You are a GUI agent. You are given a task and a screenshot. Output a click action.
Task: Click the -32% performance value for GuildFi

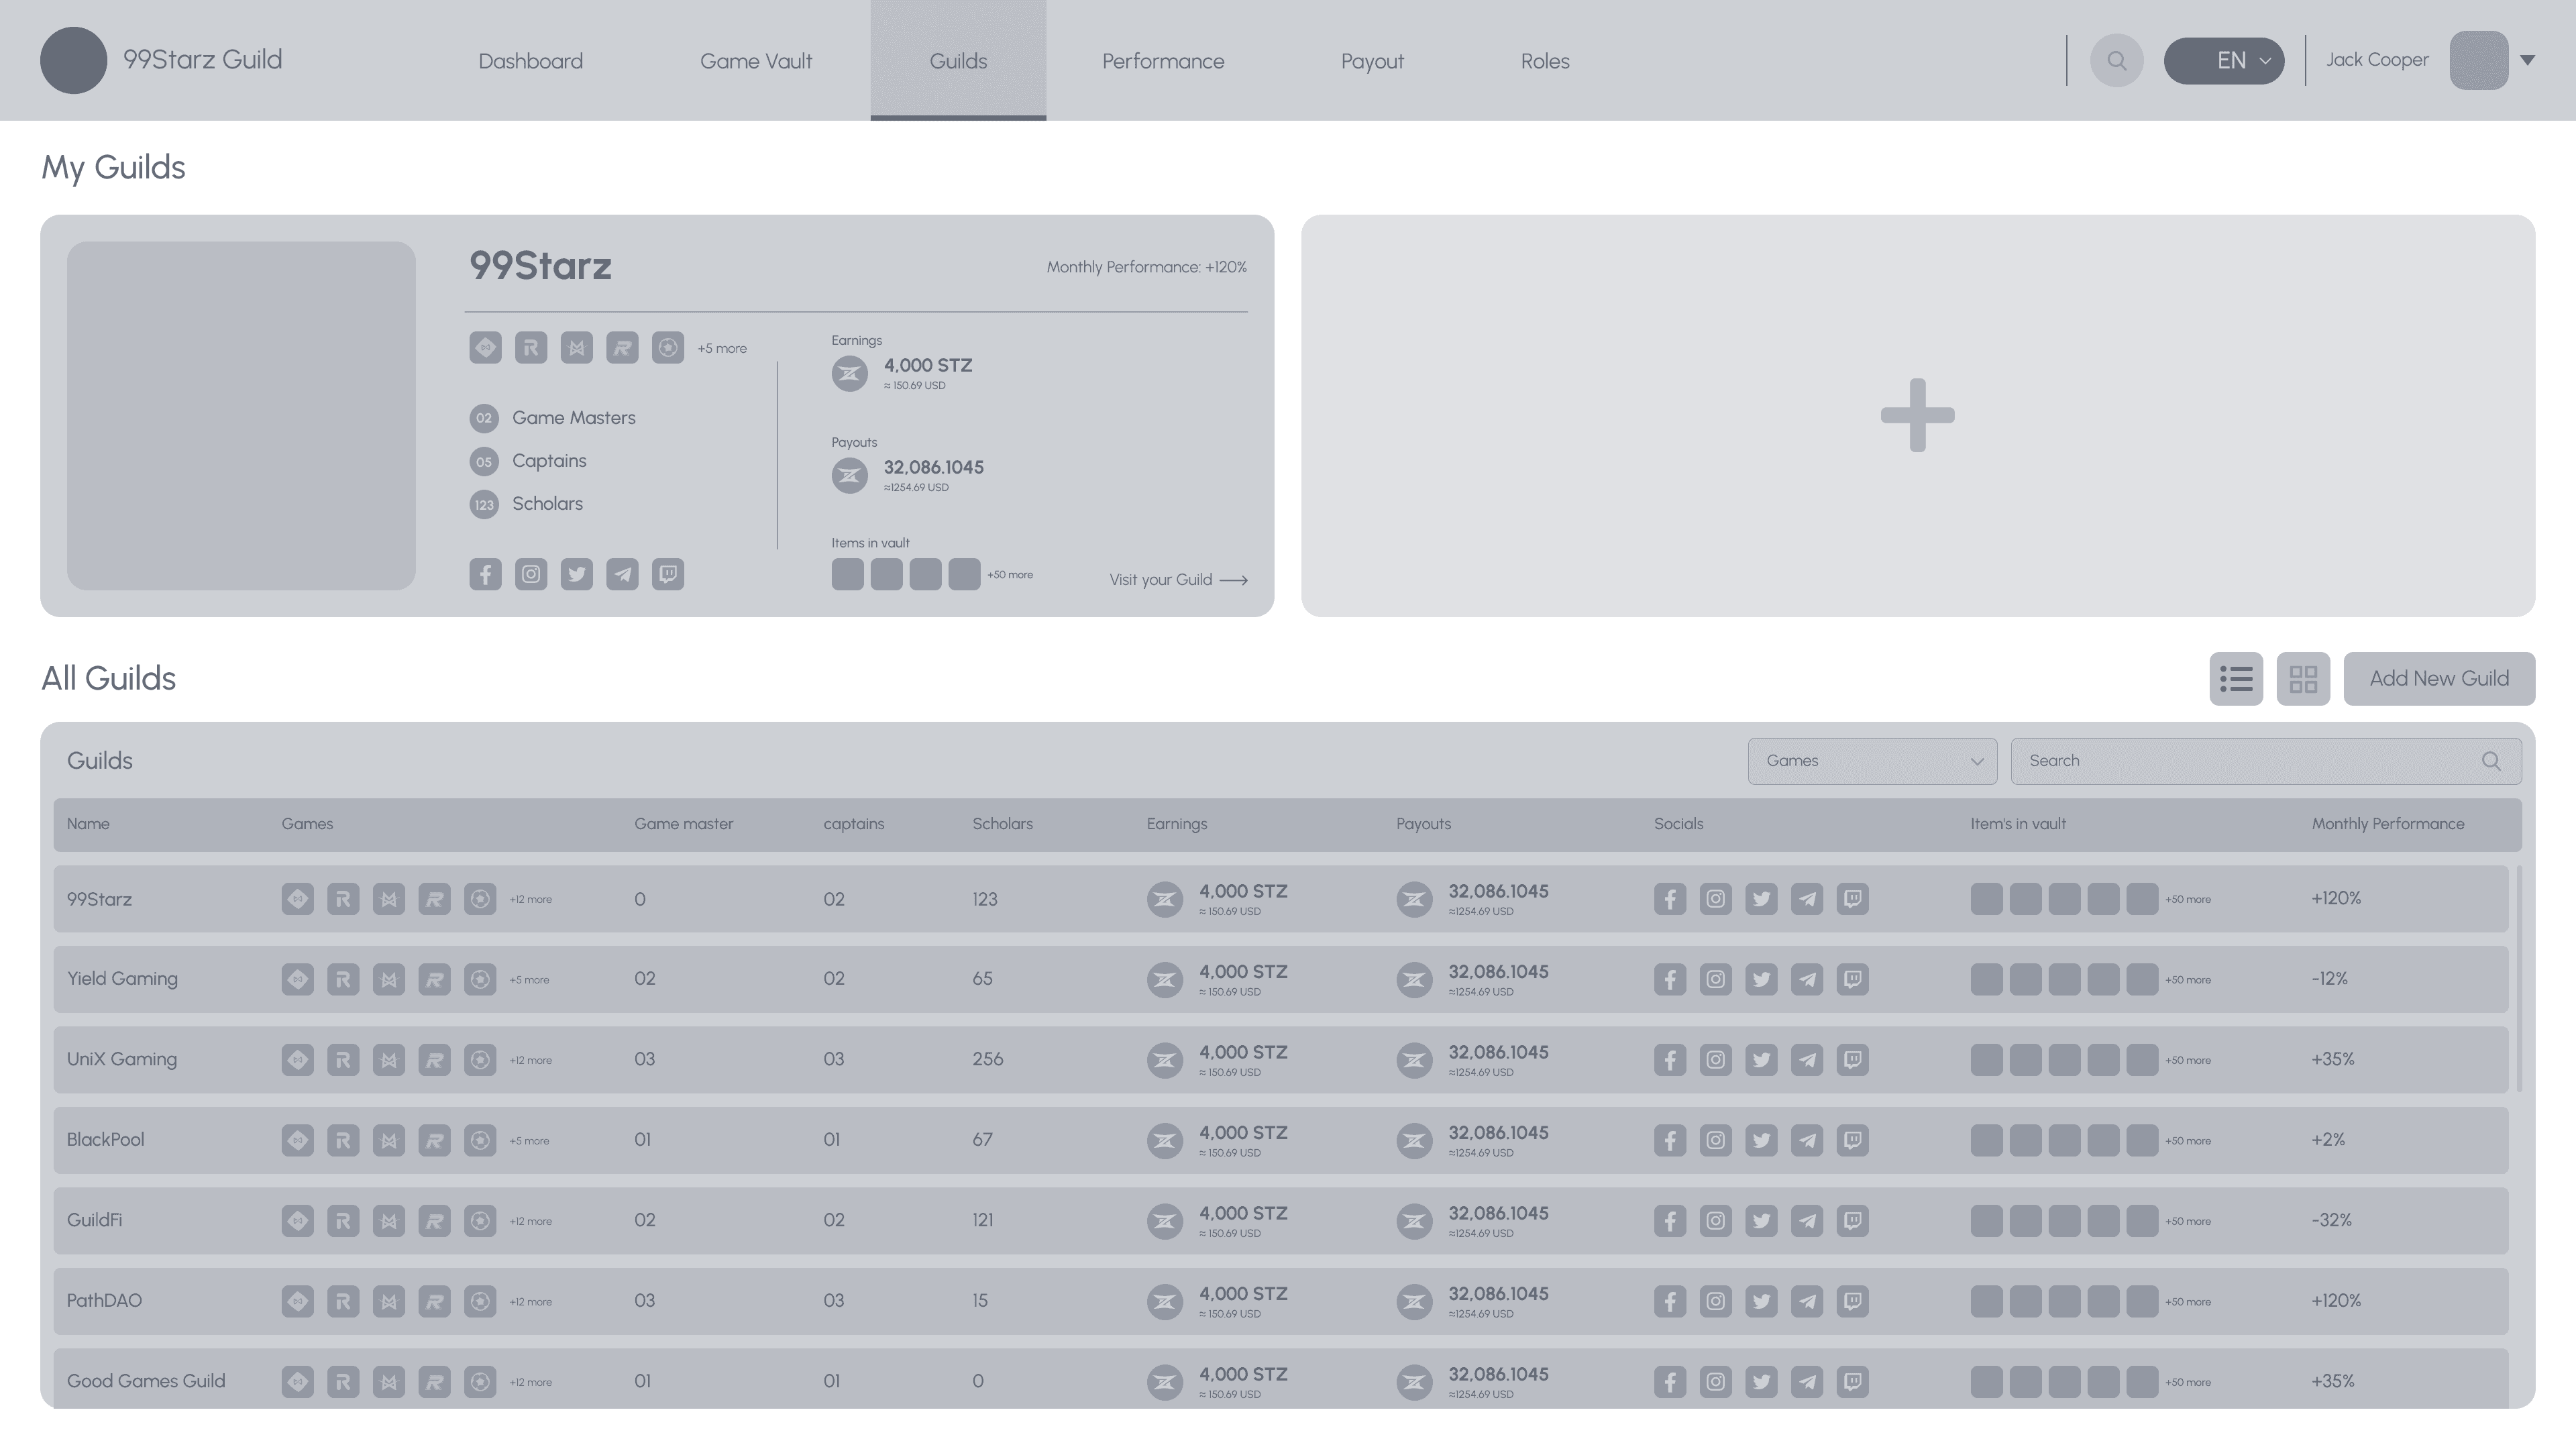pyautogui.click(x=2331, y=1221)
